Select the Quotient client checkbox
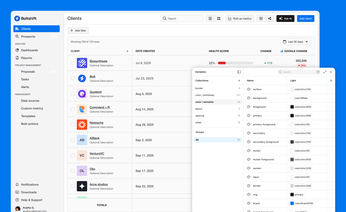Image resolution: width=346 pixels, height=212 pixels. pyautogui.click(x=73, y=94)
